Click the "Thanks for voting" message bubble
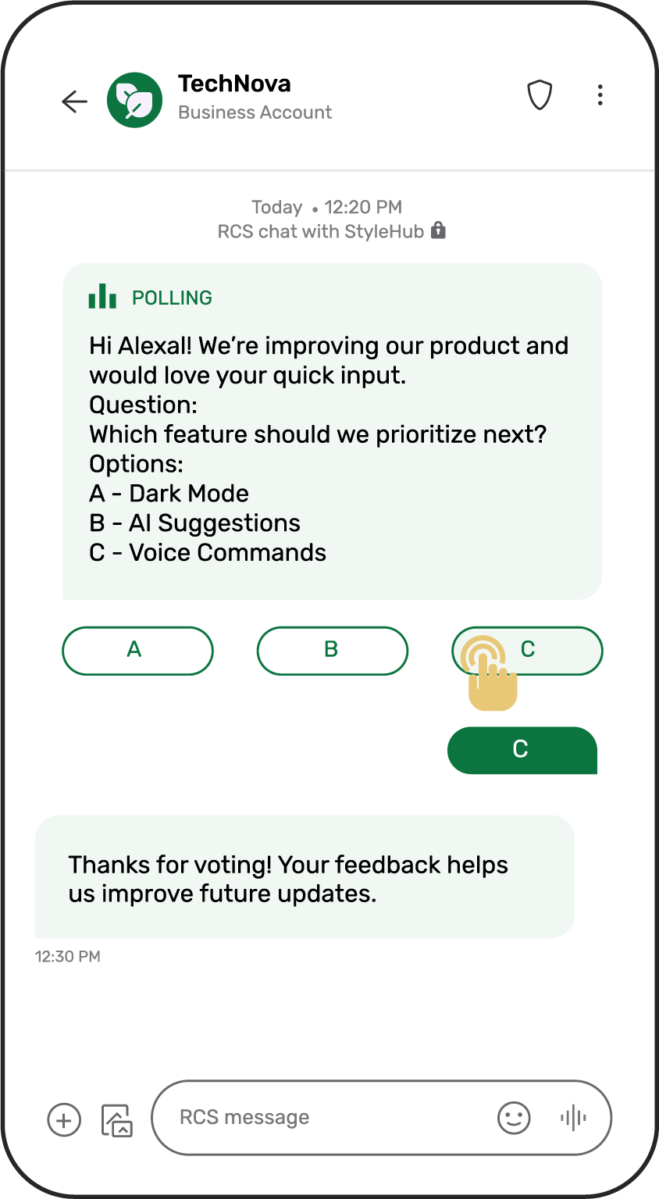Image resolution: width=659 pixels, height=1199 pixels. pos(305,876)
